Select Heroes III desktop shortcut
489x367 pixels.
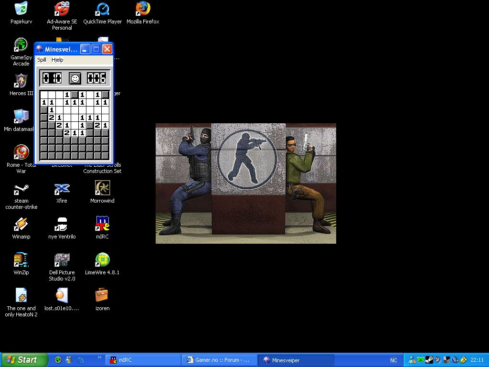tap(21, 84)
